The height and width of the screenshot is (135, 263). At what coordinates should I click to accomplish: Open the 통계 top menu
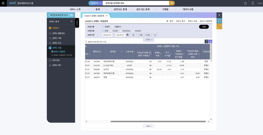tap(97, 9)
